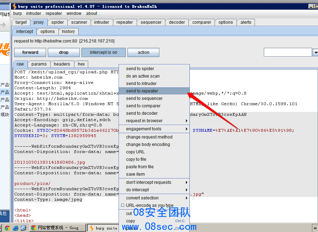
Task: Choose send to decoder
Action: (x=154, y=113)
